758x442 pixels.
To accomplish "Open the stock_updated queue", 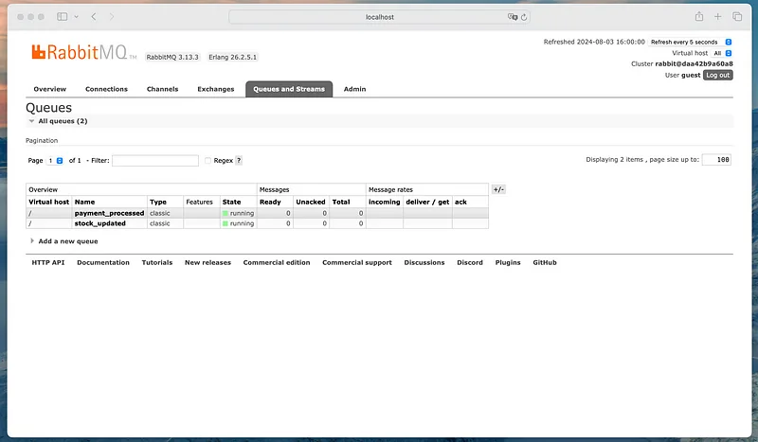I will [100, 223].
